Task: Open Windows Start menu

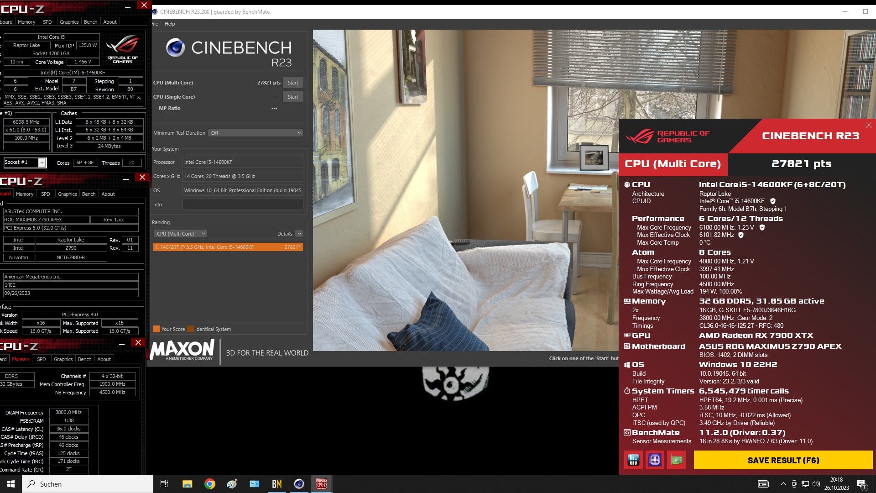Action: coord(11,484)
